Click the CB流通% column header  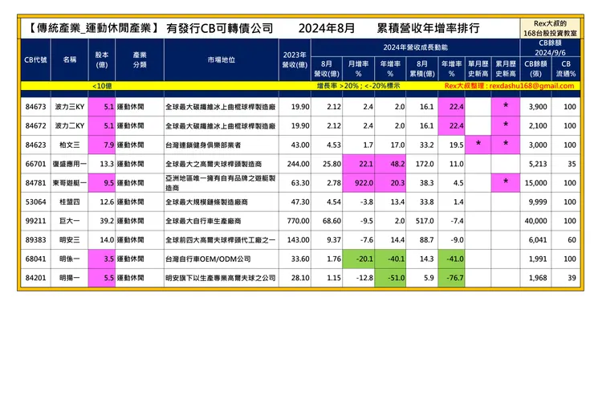coord(566,68)
